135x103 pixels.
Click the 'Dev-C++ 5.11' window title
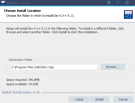(18, 3)
